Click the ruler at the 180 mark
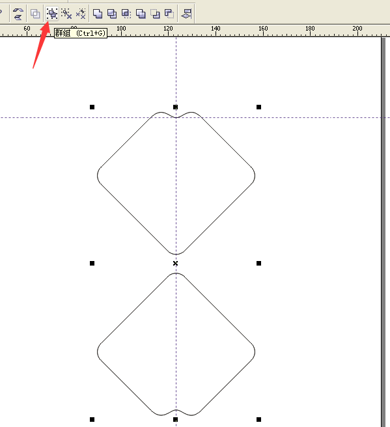 coord(310,30)
